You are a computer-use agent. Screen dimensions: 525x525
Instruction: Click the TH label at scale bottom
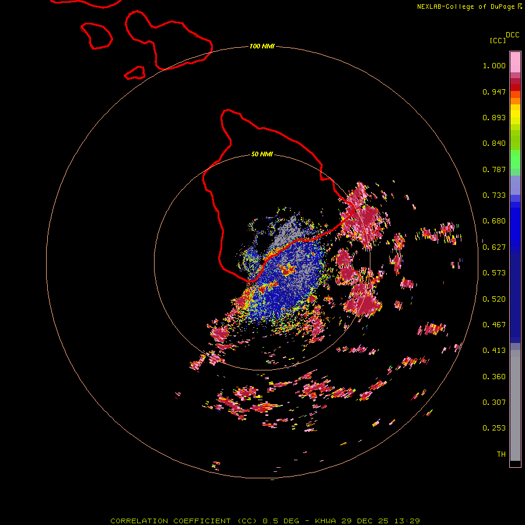tap(501, 454)
